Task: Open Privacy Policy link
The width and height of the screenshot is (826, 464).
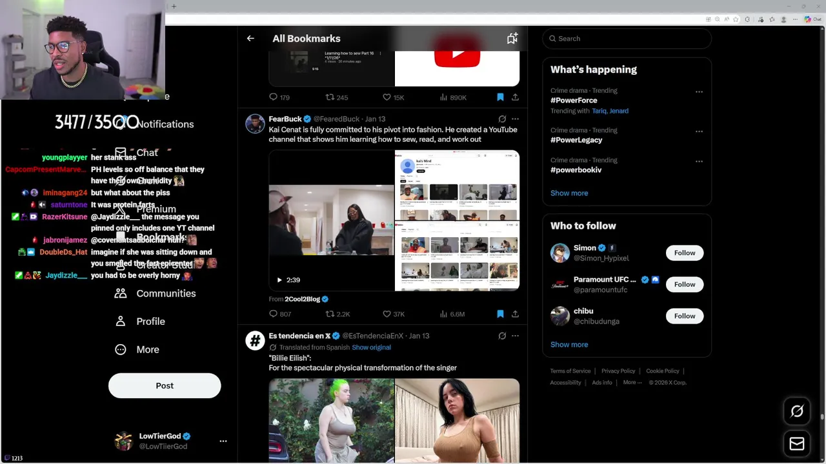Action: (618, 371)
